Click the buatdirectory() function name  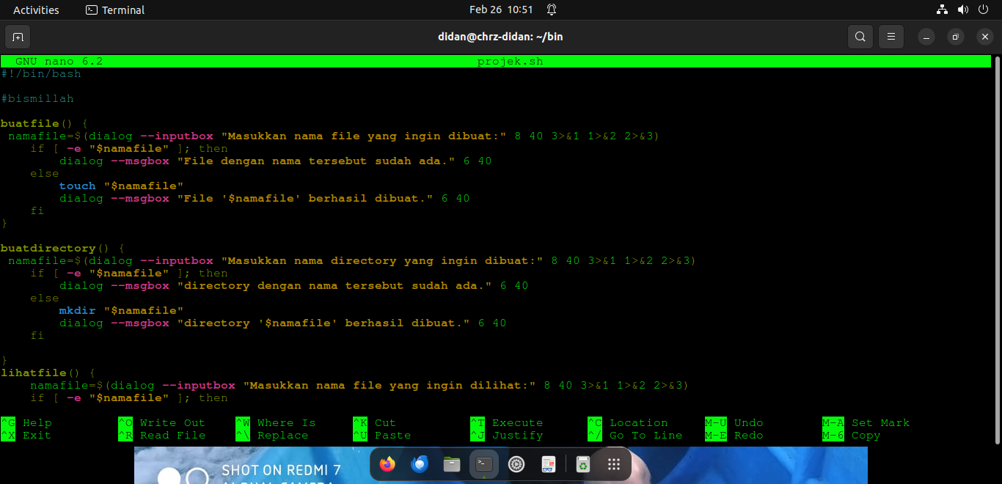pyautogui.click(x=56, y=249)
